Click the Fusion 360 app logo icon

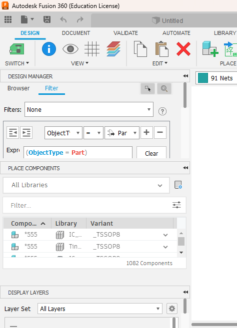coord(5,5)
